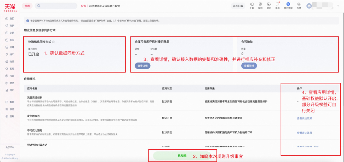Click the 常用 frequently-used button

27,6
